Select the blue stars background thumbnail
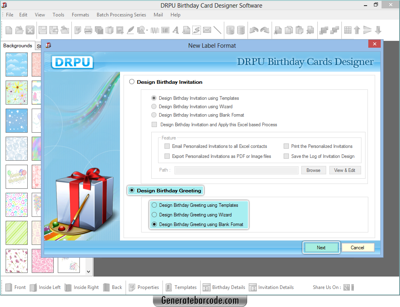400x307 pixels. tap(16, 121)
